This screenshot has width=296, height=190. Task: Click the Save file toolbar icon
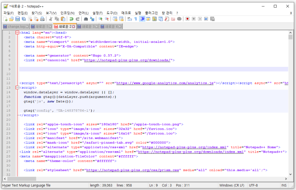coord(17,19)
